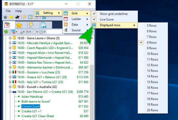Select the checked 8 Rows option
The width and height of the screenshot is (178, 120).
(x=153, y=42)
